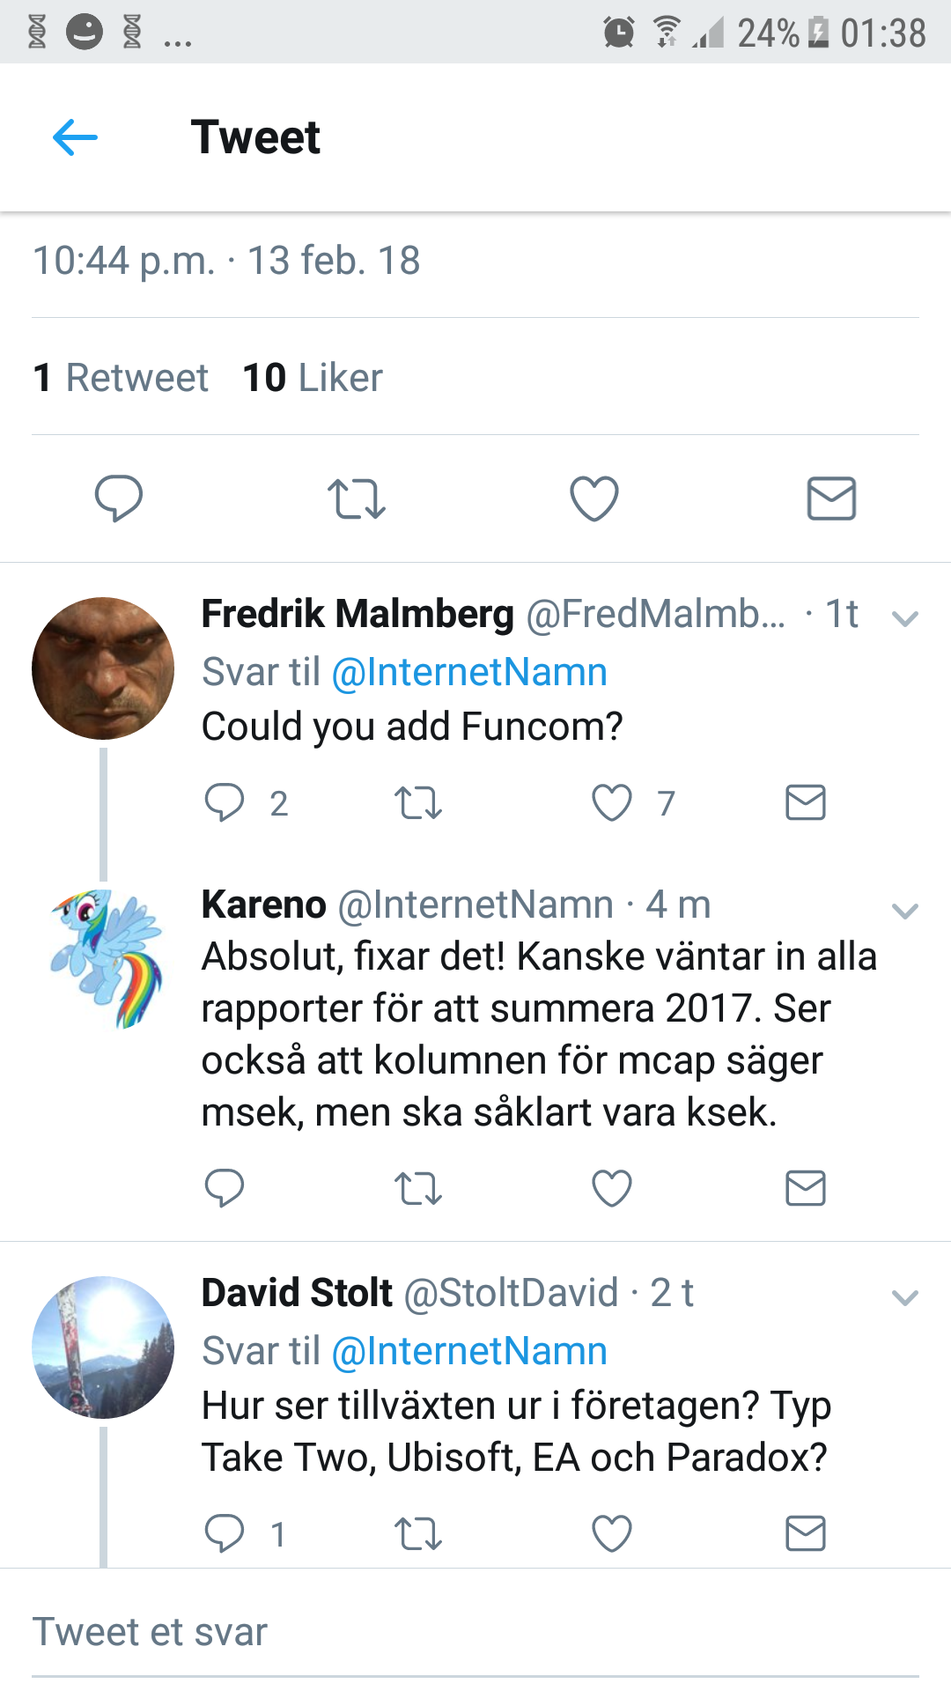
Task: Tap the Tweet et svar field
Action: pos(475,1632)
